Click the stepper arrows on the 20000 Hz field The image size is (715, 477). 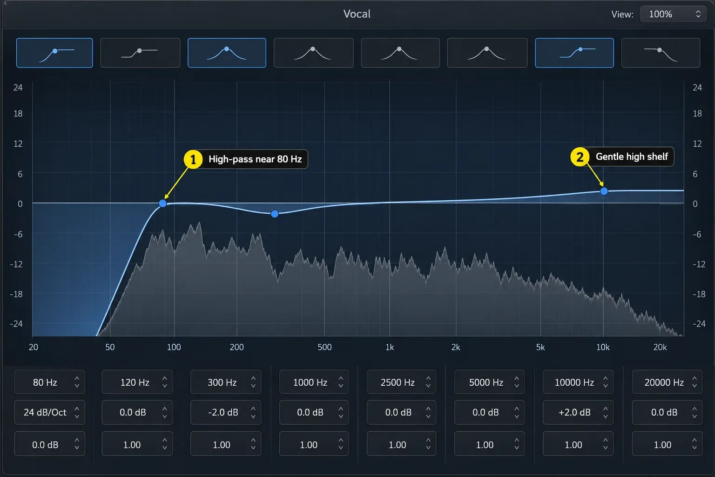(x=695, y=382)
